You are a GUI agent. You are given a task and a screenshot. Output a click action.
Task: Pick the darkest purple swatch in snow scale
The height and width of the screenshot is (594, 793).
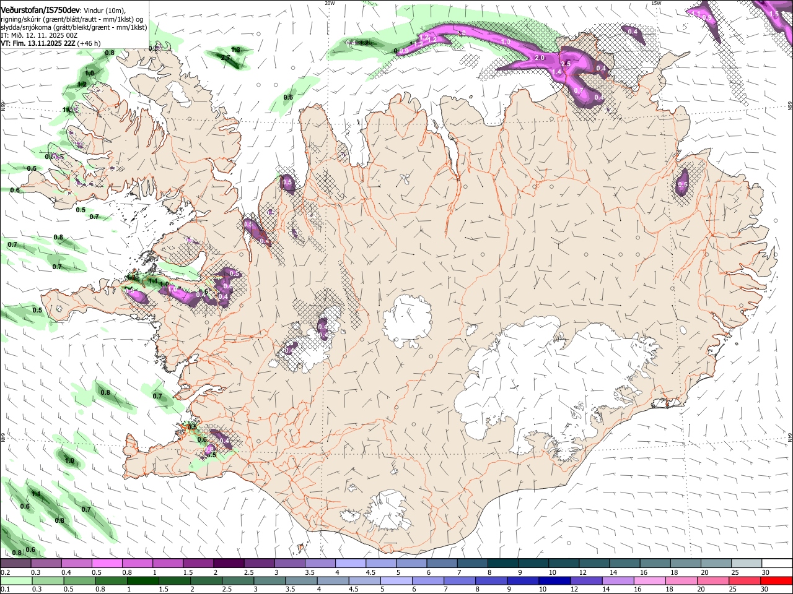click(x=228, y=564)
